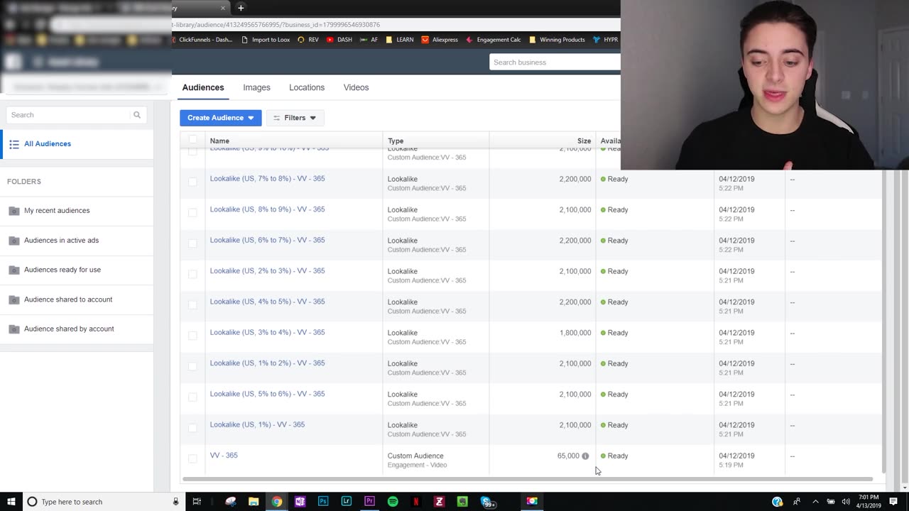Image resolution: width=909 pixels, height=511 pixels.
Task: Check the Lookalike (US, 7% to 8%) row checkbox
Action: click(192, 182)
